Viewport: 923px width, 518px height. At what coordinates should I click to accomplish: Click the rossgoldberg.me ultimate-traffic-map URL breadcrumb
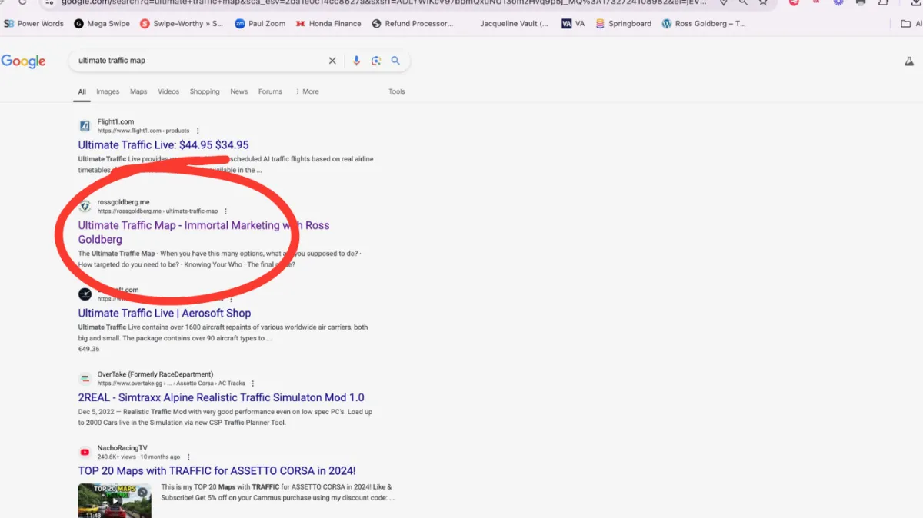coord(157,211)
